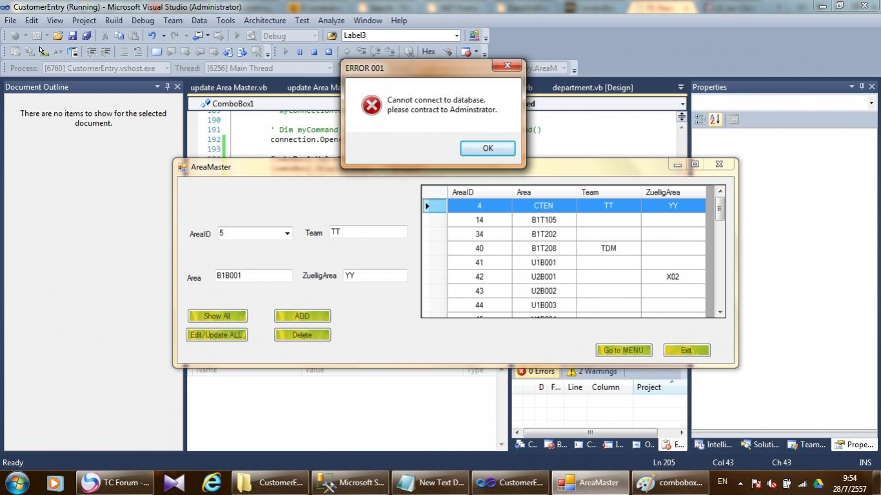Click OK in the error dialog
Image resolution: width=881 pixels, height=495 pixels.
(x=488, y=148)
